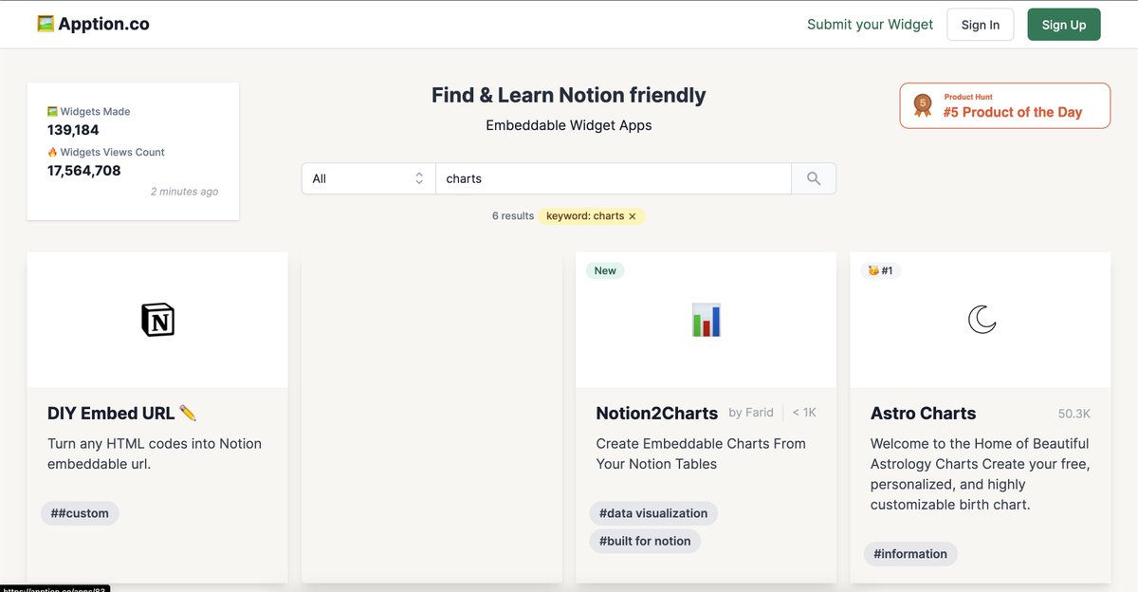1138x592 pixels.
Task: Click the #built for notion tag
Action: click(x=645, y=541)
